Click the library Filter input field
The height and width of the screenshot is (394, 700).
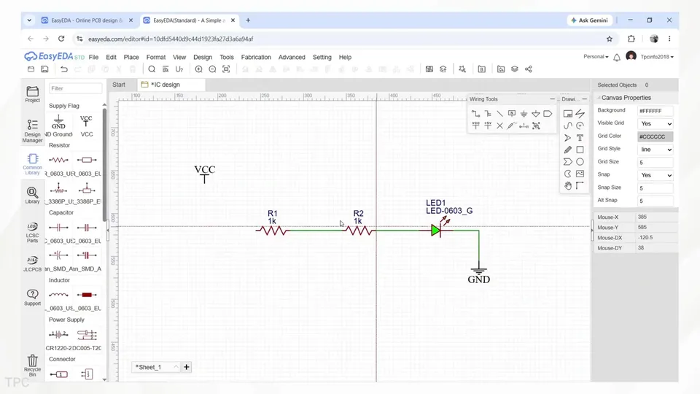coord(75,88)
